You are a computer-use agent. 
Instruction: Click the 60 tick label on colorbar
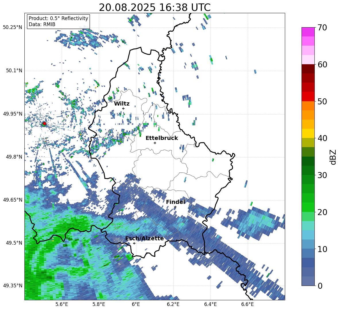(322, 65)
